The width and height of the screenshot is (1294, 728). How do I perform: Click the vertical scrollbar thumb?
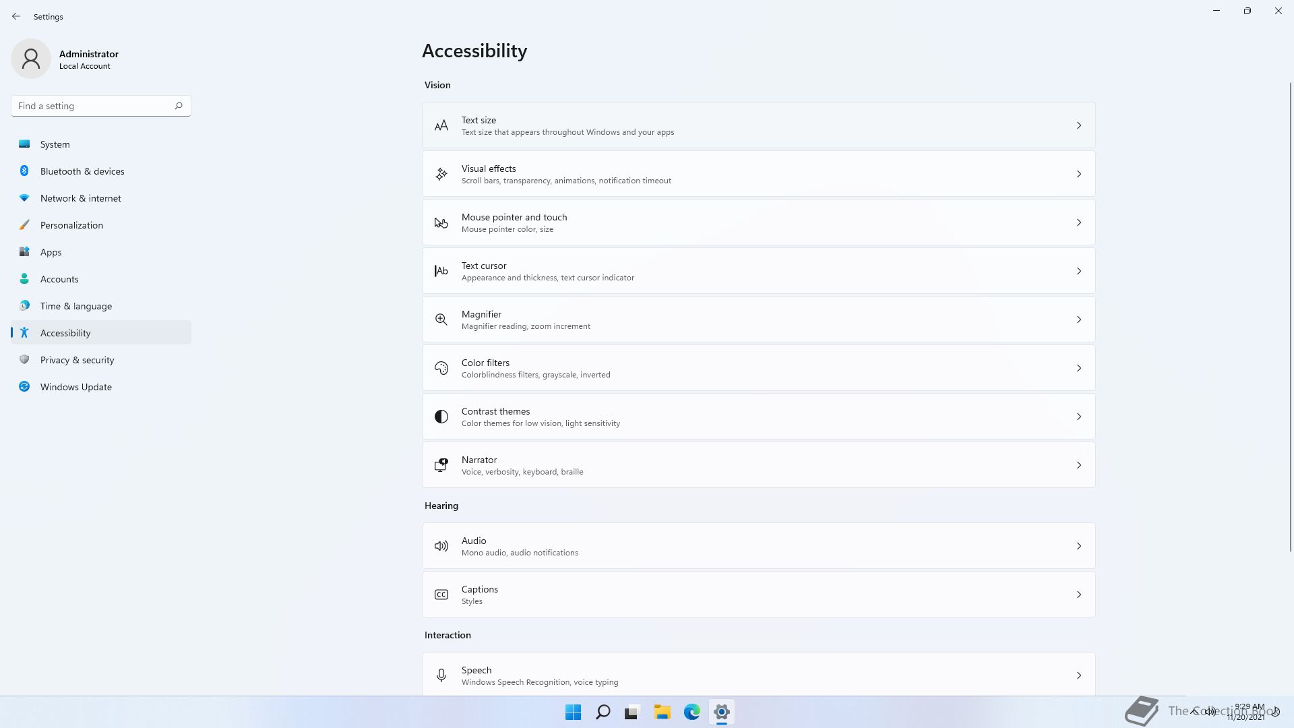[x=1291, y=317]
